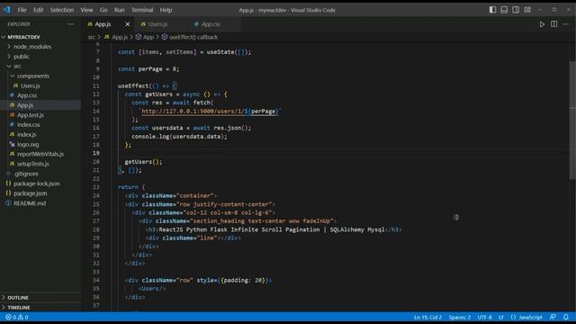Viewport: 576px width, 324px height.
Task: Open the Selection menu
Action: pos(62,10)
